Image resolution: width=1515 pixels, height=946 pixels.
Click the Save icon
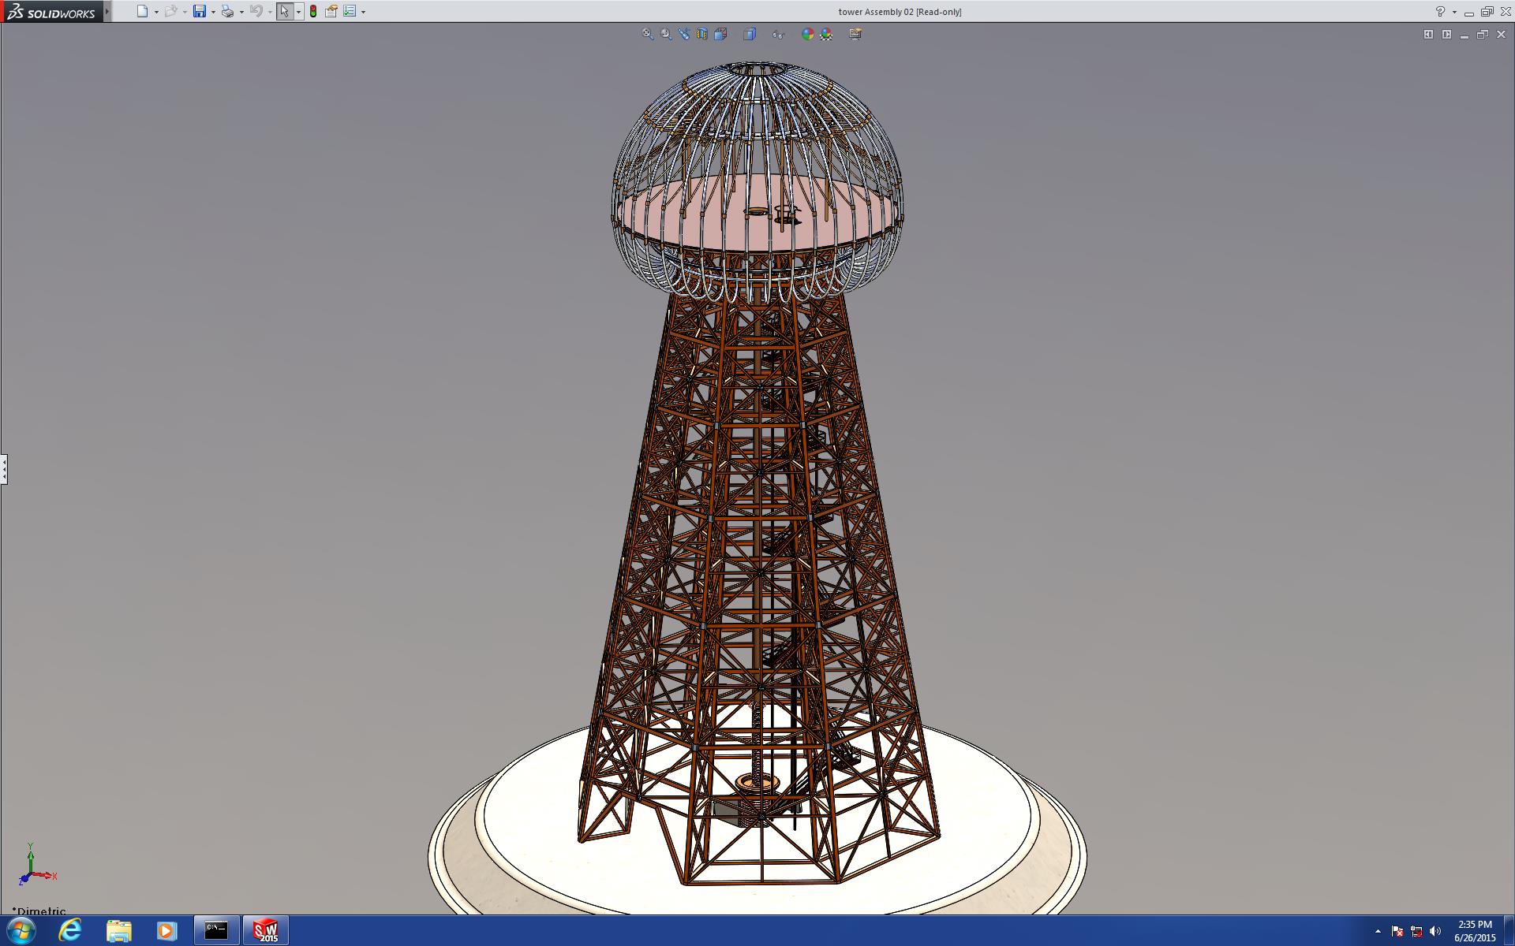point(200,11)
